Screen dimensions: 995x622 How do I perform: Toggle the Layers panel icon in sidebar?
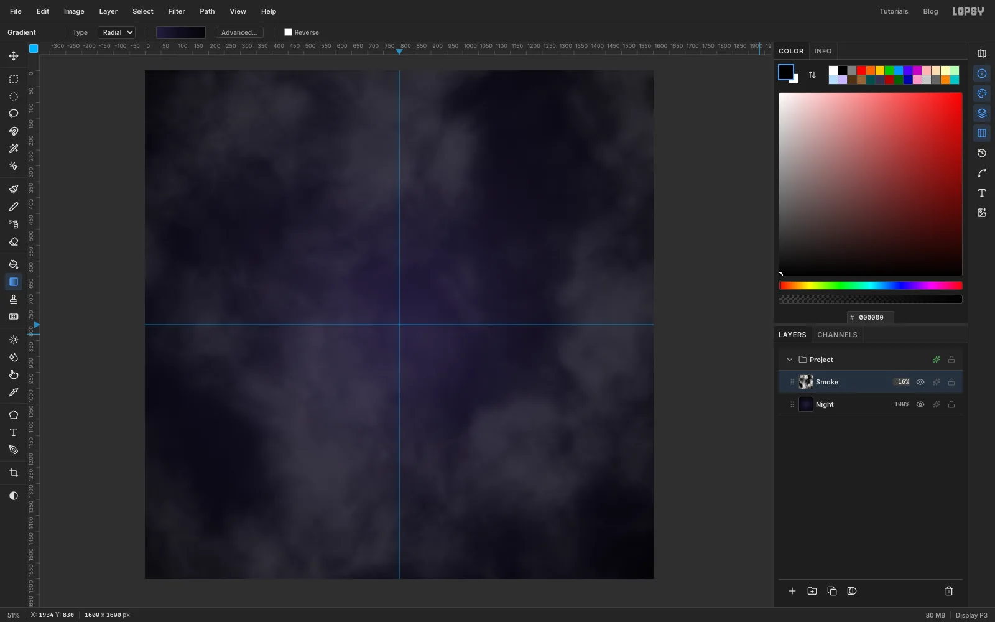click(x=982, y=113)
